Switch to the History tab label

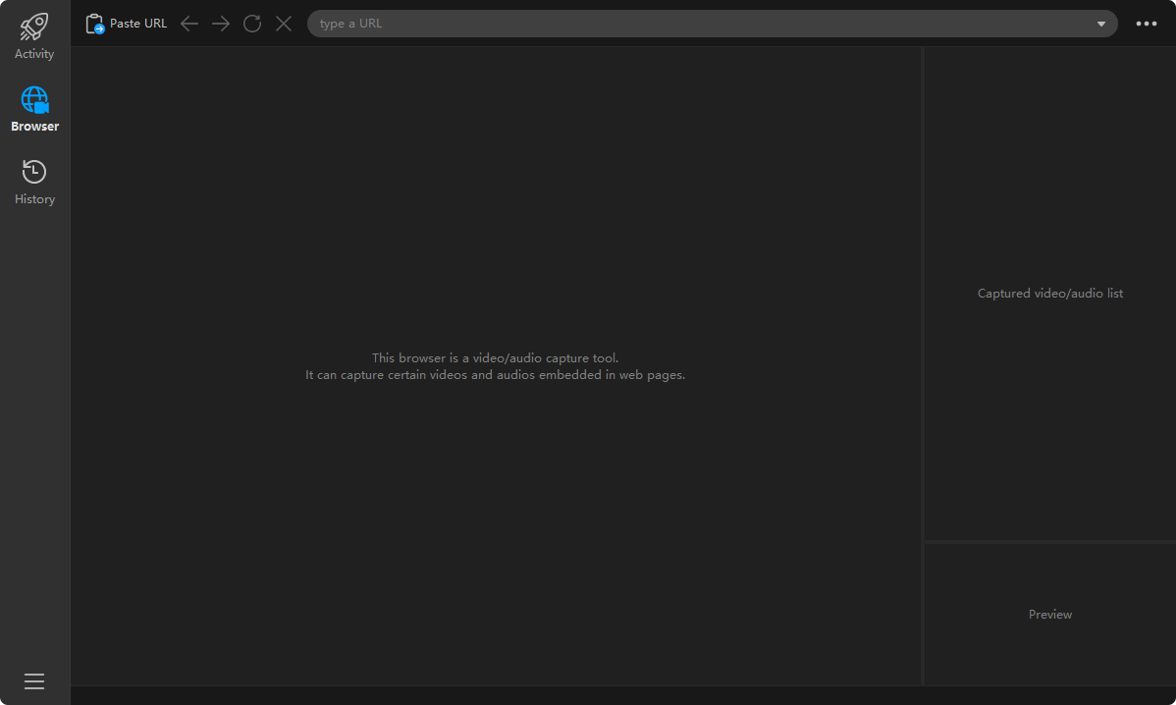pyautogui.click(x=34, y=199)
